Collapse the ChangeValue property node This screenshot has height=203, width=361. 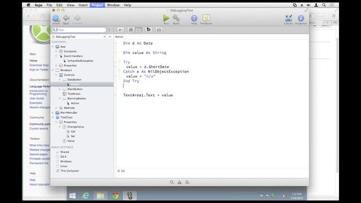pyautogui.click(x=60, y=127)
